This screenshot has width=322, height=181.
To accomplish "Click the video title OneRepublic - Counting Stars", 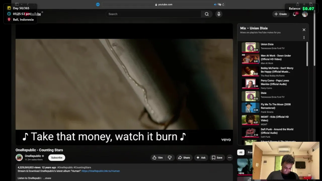I will pyautogui.click(x=39, y=150).
